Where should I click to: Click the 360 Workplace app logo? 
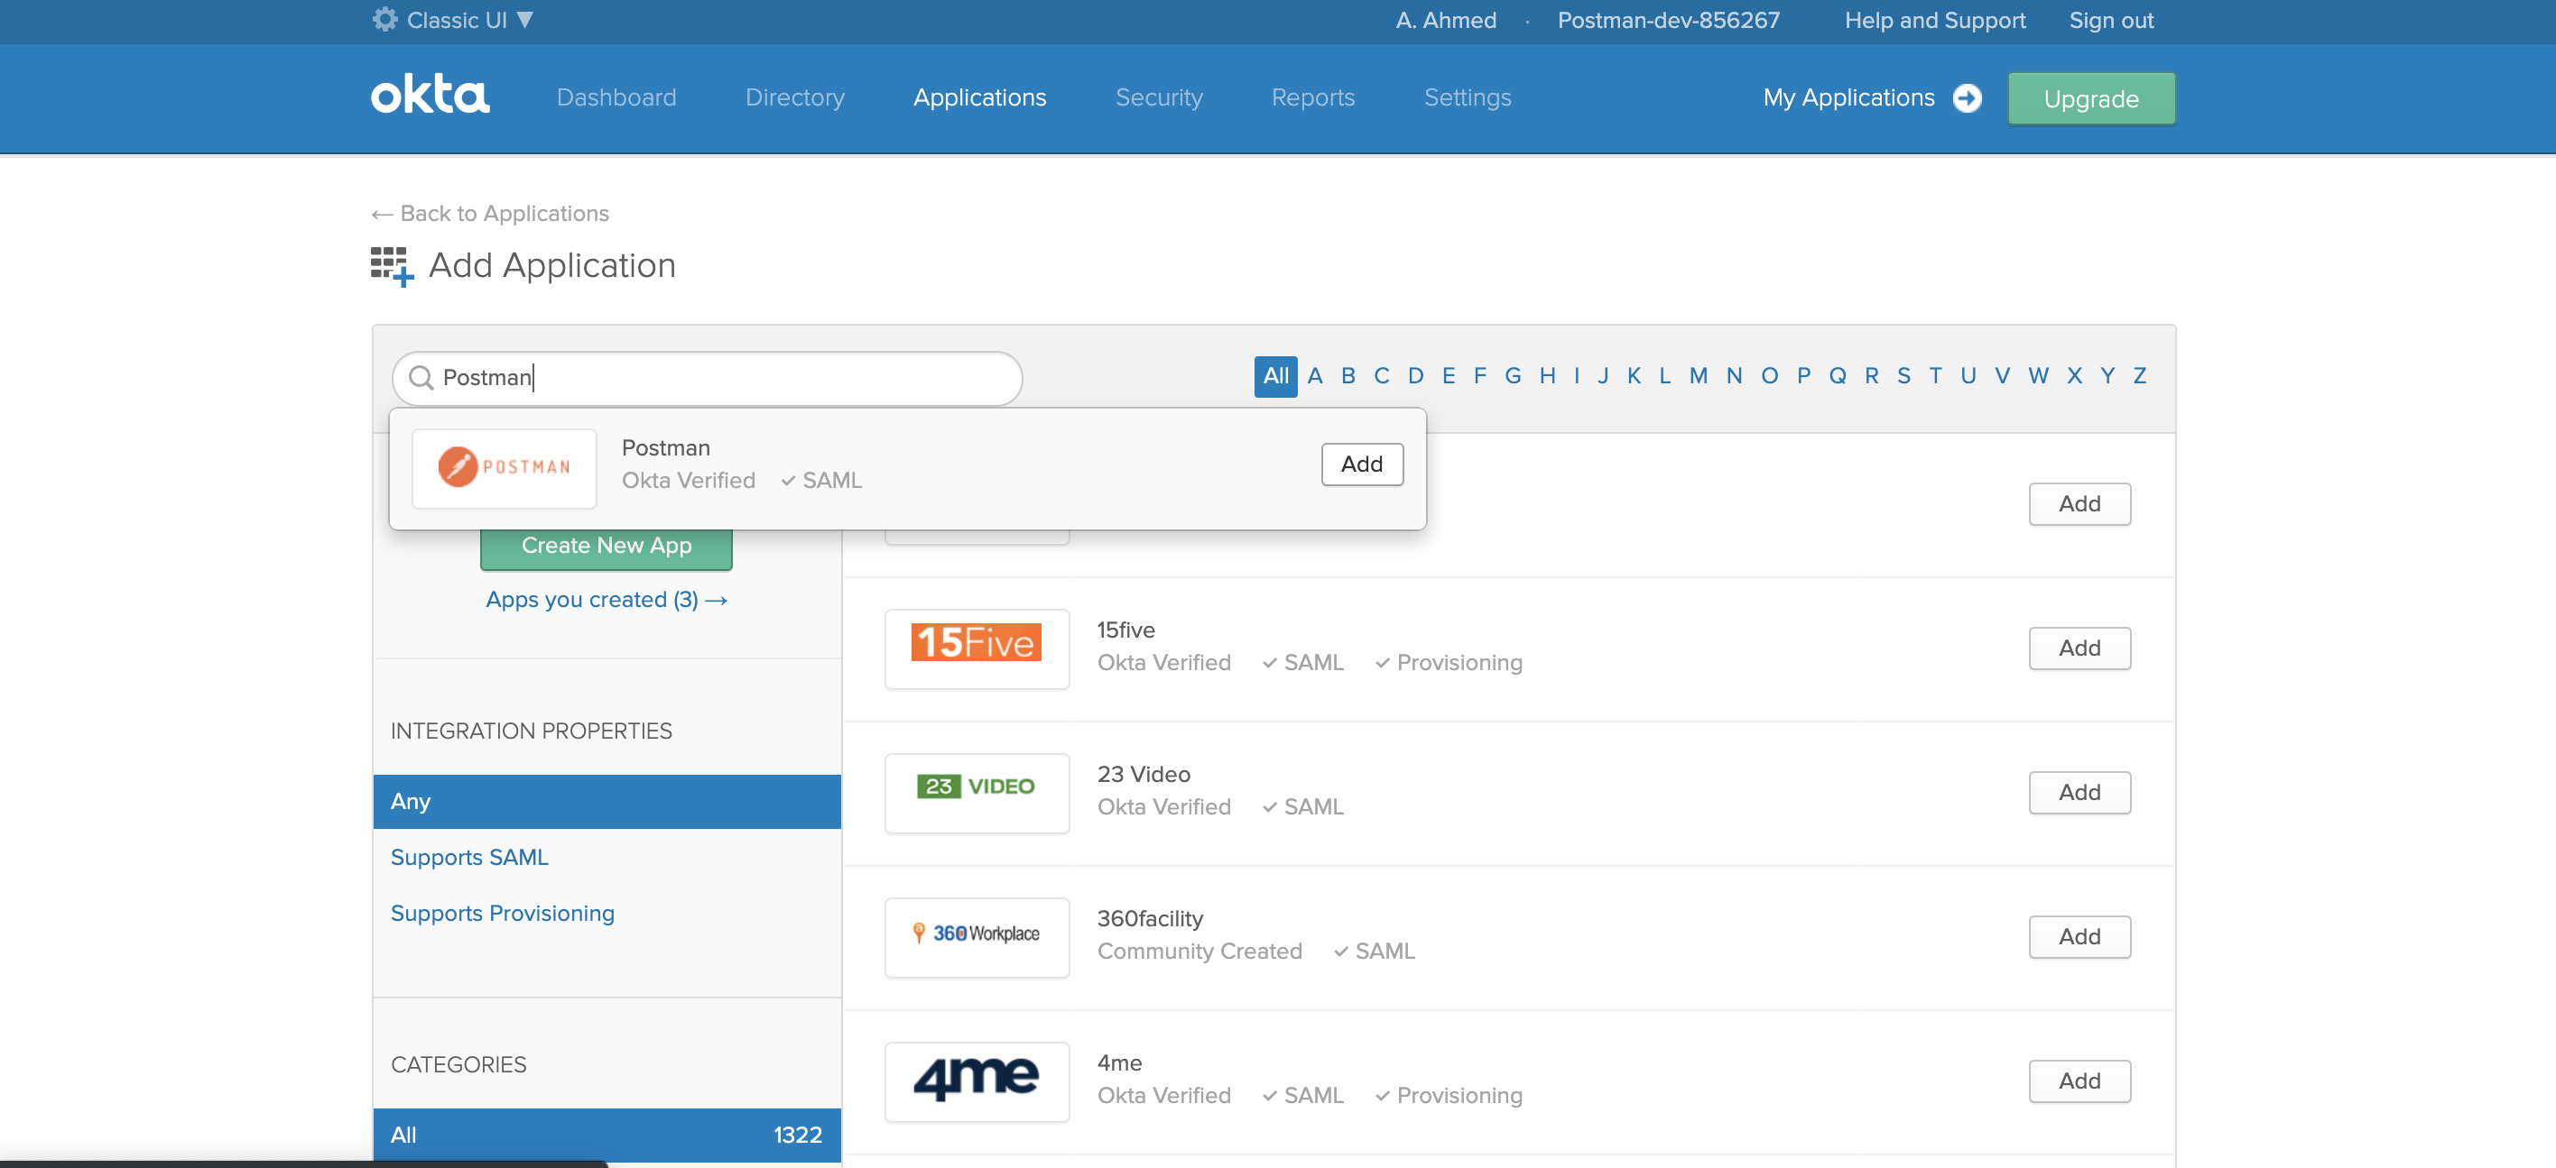tap(976, 935)
